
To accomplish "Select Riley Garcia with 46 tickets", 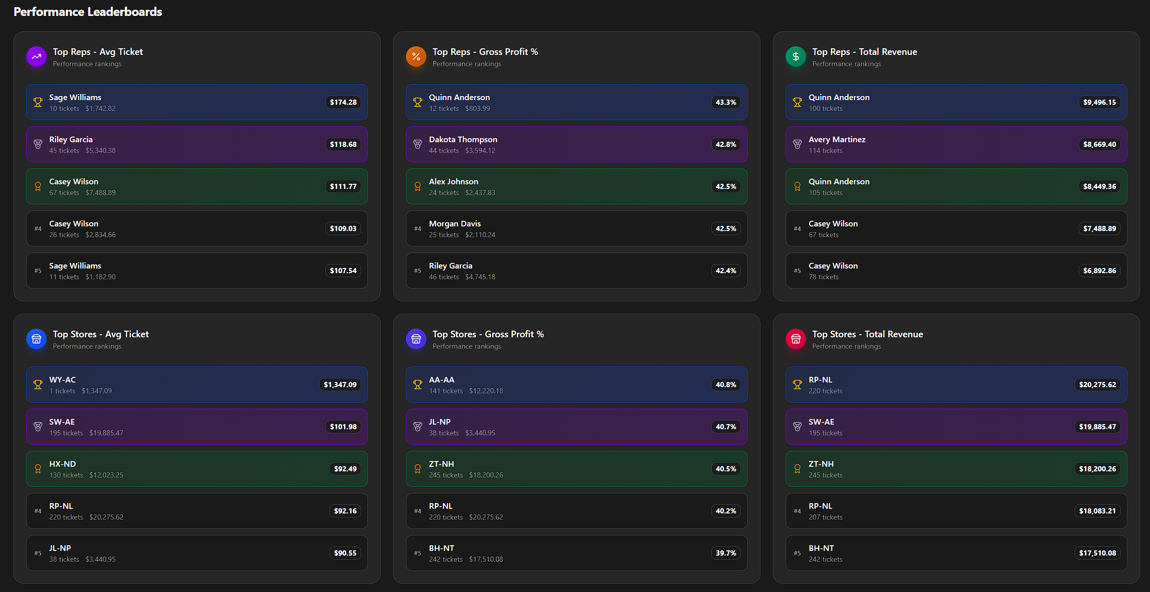I will (x=577, y=271).
